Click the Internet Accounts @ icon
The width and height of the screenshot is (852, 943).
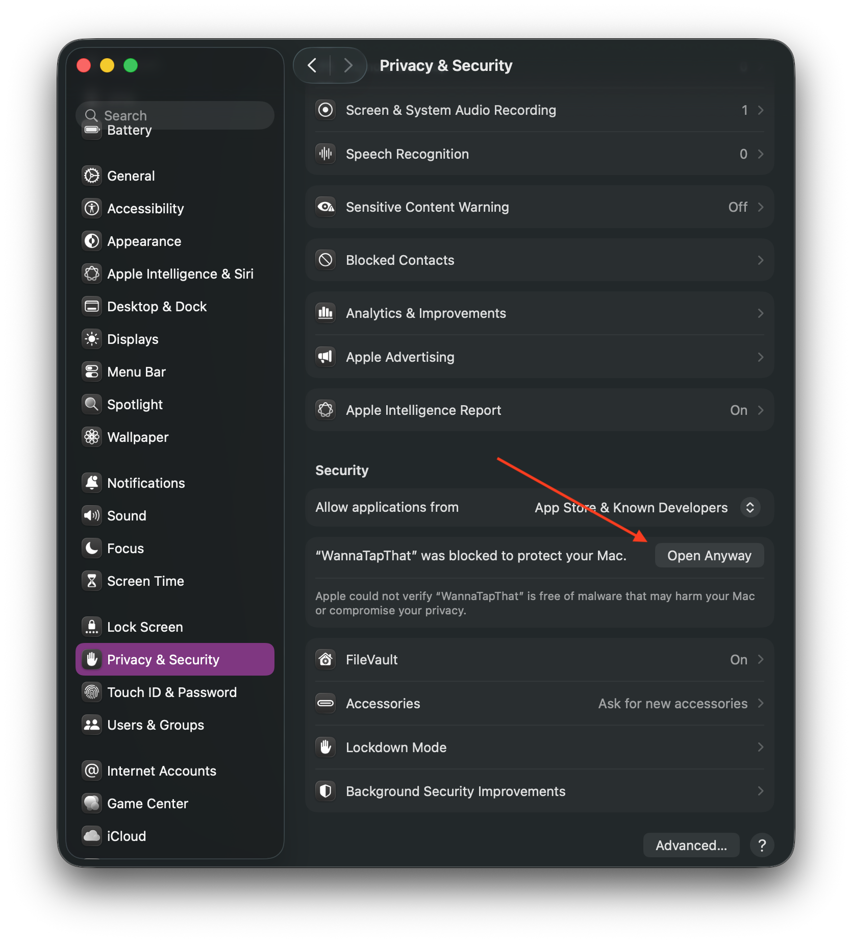92,771
